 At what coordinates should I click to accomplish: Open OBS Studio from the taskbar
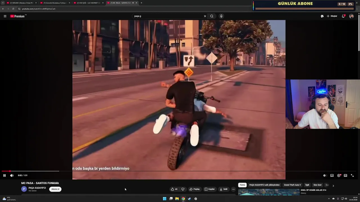tap(196, 199)
